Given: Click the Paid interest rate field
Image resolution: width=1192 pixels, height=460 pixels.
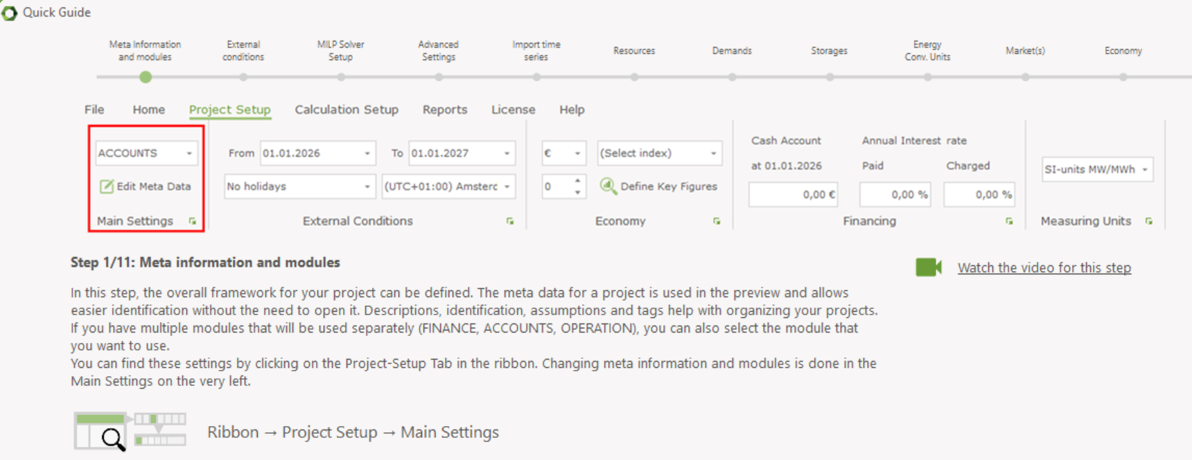Looking at the screenshot, I should coord(895,195).
